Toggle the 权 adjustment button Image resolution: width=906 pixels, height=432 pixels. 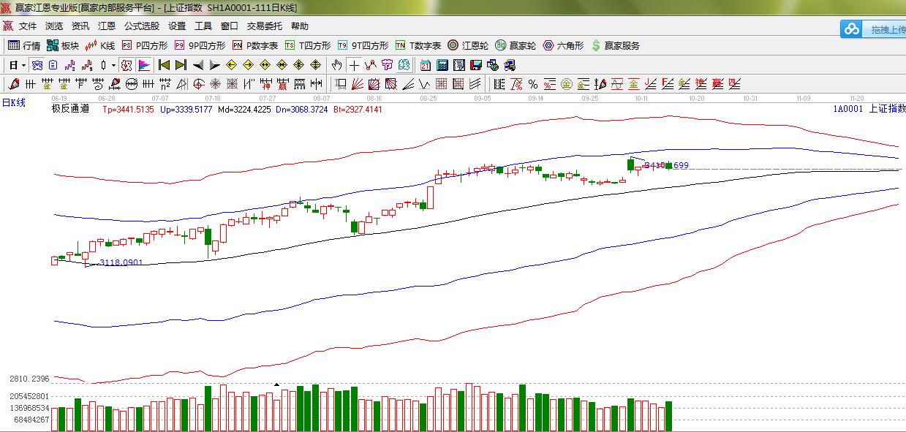tap(127, 65)
